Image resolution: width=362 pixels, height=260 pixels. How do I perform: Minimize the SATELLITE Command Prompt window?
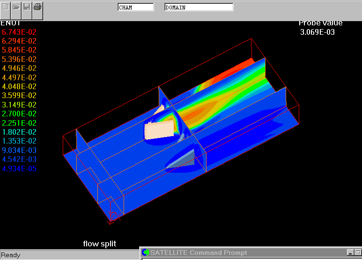[350, 253]
